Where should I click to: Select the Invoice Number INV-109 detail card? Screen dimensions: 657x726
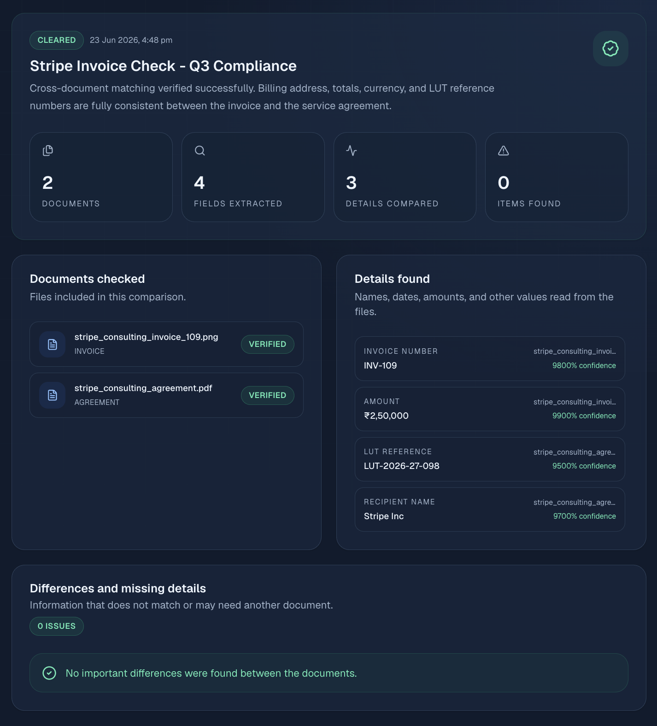tap(490, 358)
